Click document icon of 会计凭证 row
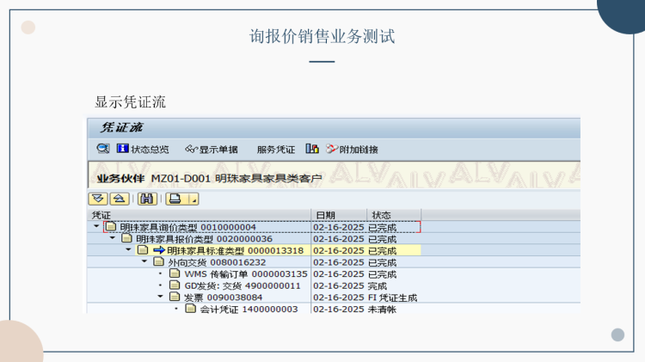The image size is (645, 362). pos(190,308)
